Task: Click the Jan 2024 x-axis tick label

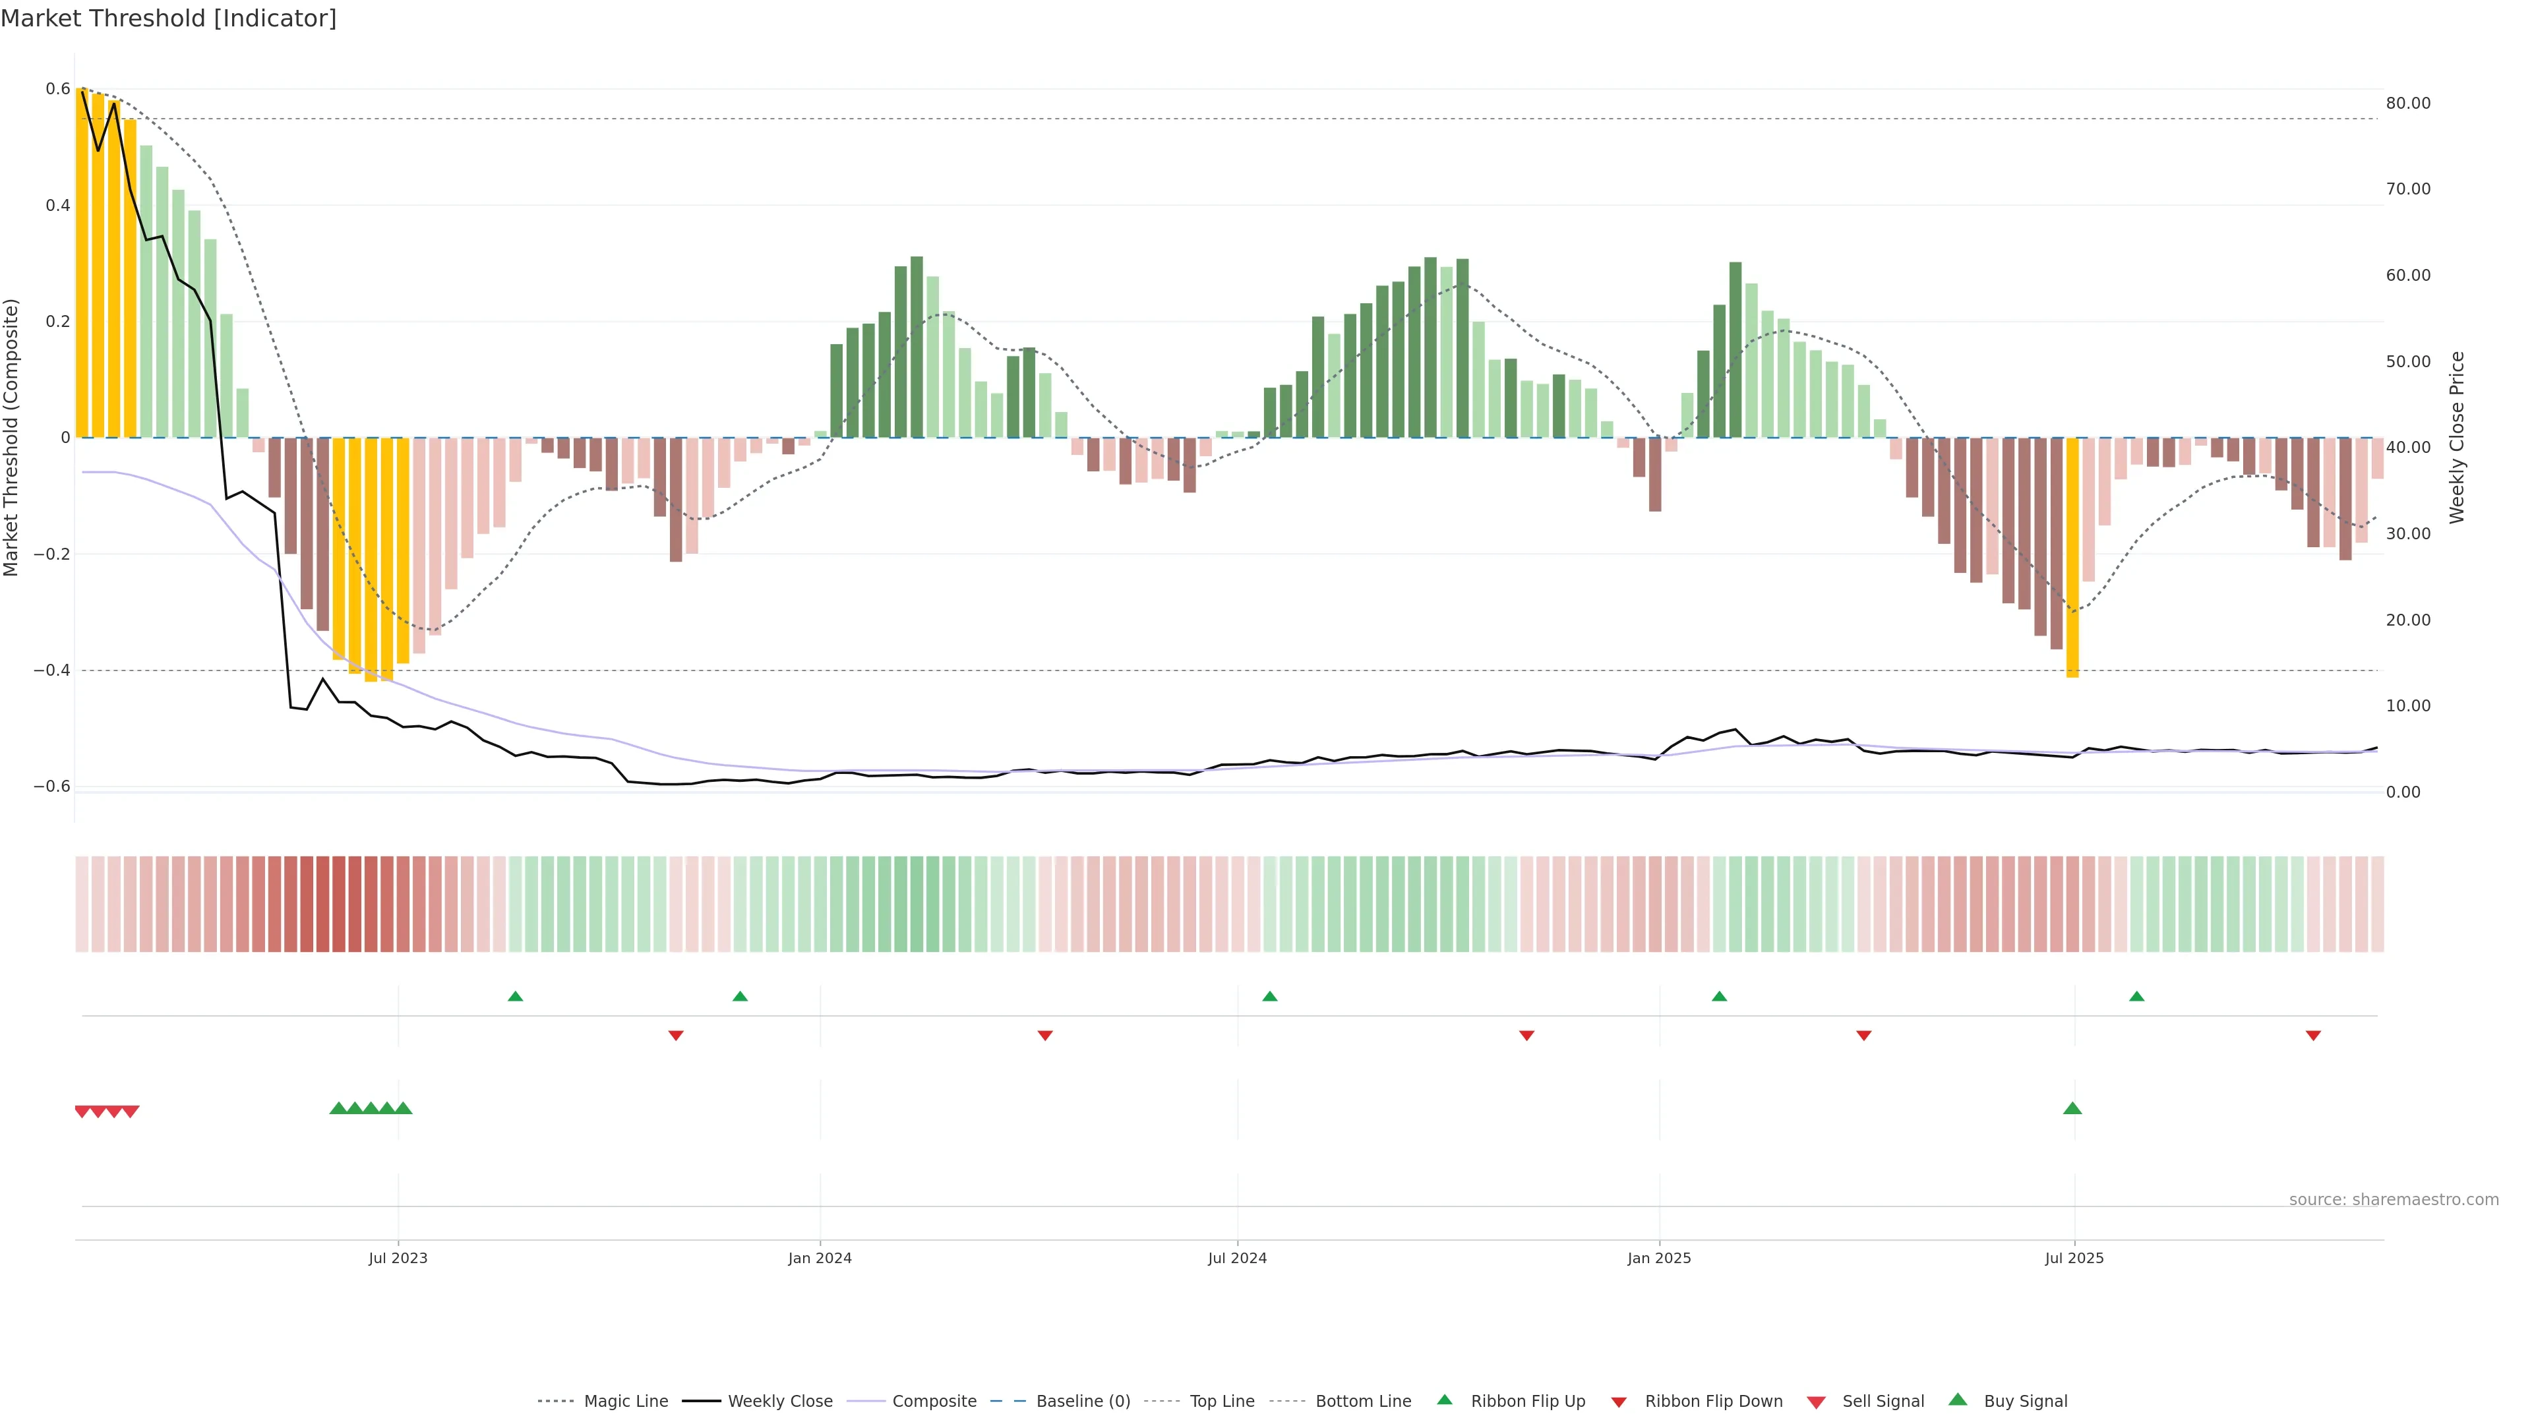Action: (820, 1258)
